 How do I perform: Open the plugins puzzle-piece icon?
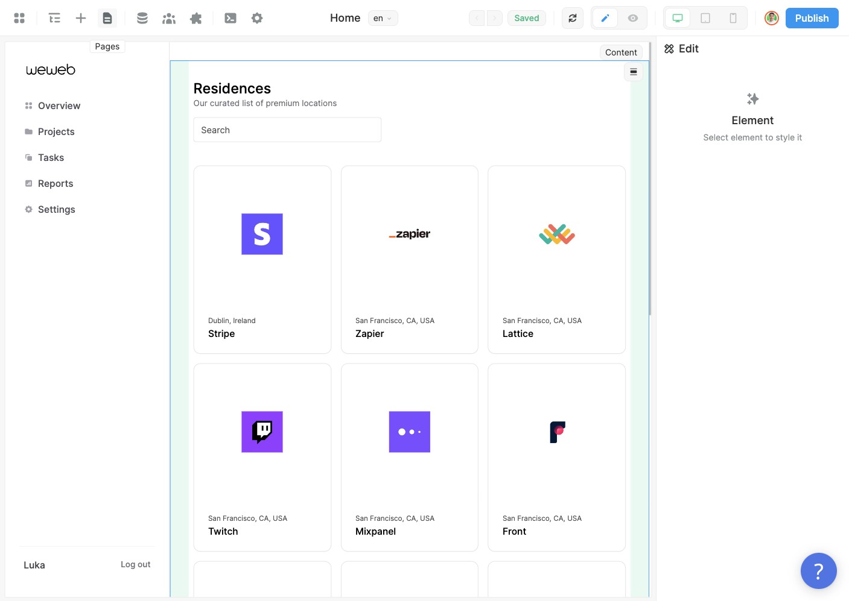coord(196,18)
